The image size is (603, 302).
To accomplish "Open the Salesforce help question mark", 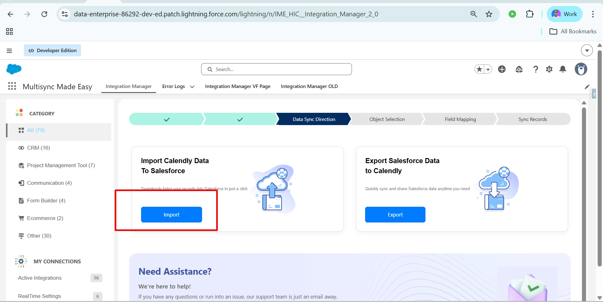I will [x=535, y=69].
